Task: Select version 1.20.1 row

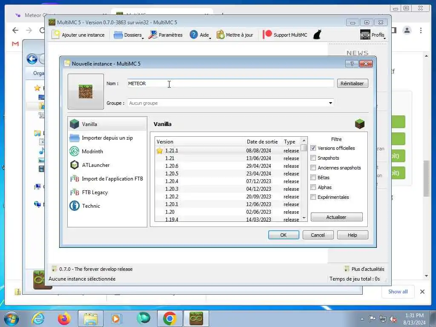Action: click(228, 204)
